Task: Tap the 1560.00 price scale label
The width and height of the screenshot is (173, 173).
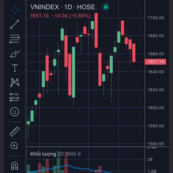Action: click(155, 144)
